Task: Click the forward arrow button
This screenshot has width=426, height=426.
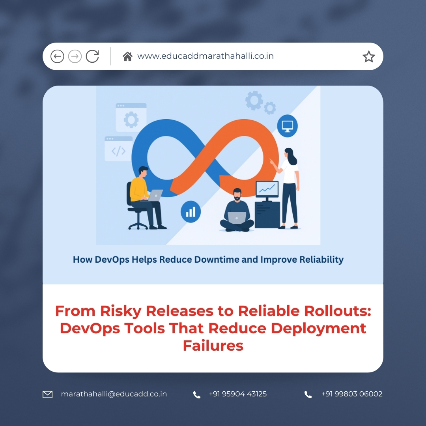Action: coord(75,56)
